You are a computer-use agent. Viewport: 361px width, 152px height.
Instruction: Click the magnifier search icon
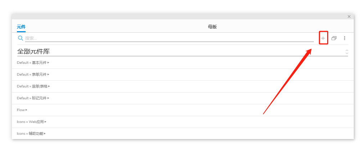click(21, 38)
